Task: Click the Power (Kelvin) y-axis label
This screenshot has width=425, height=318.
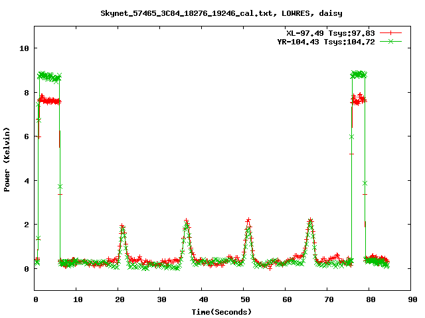Action: 7,160
